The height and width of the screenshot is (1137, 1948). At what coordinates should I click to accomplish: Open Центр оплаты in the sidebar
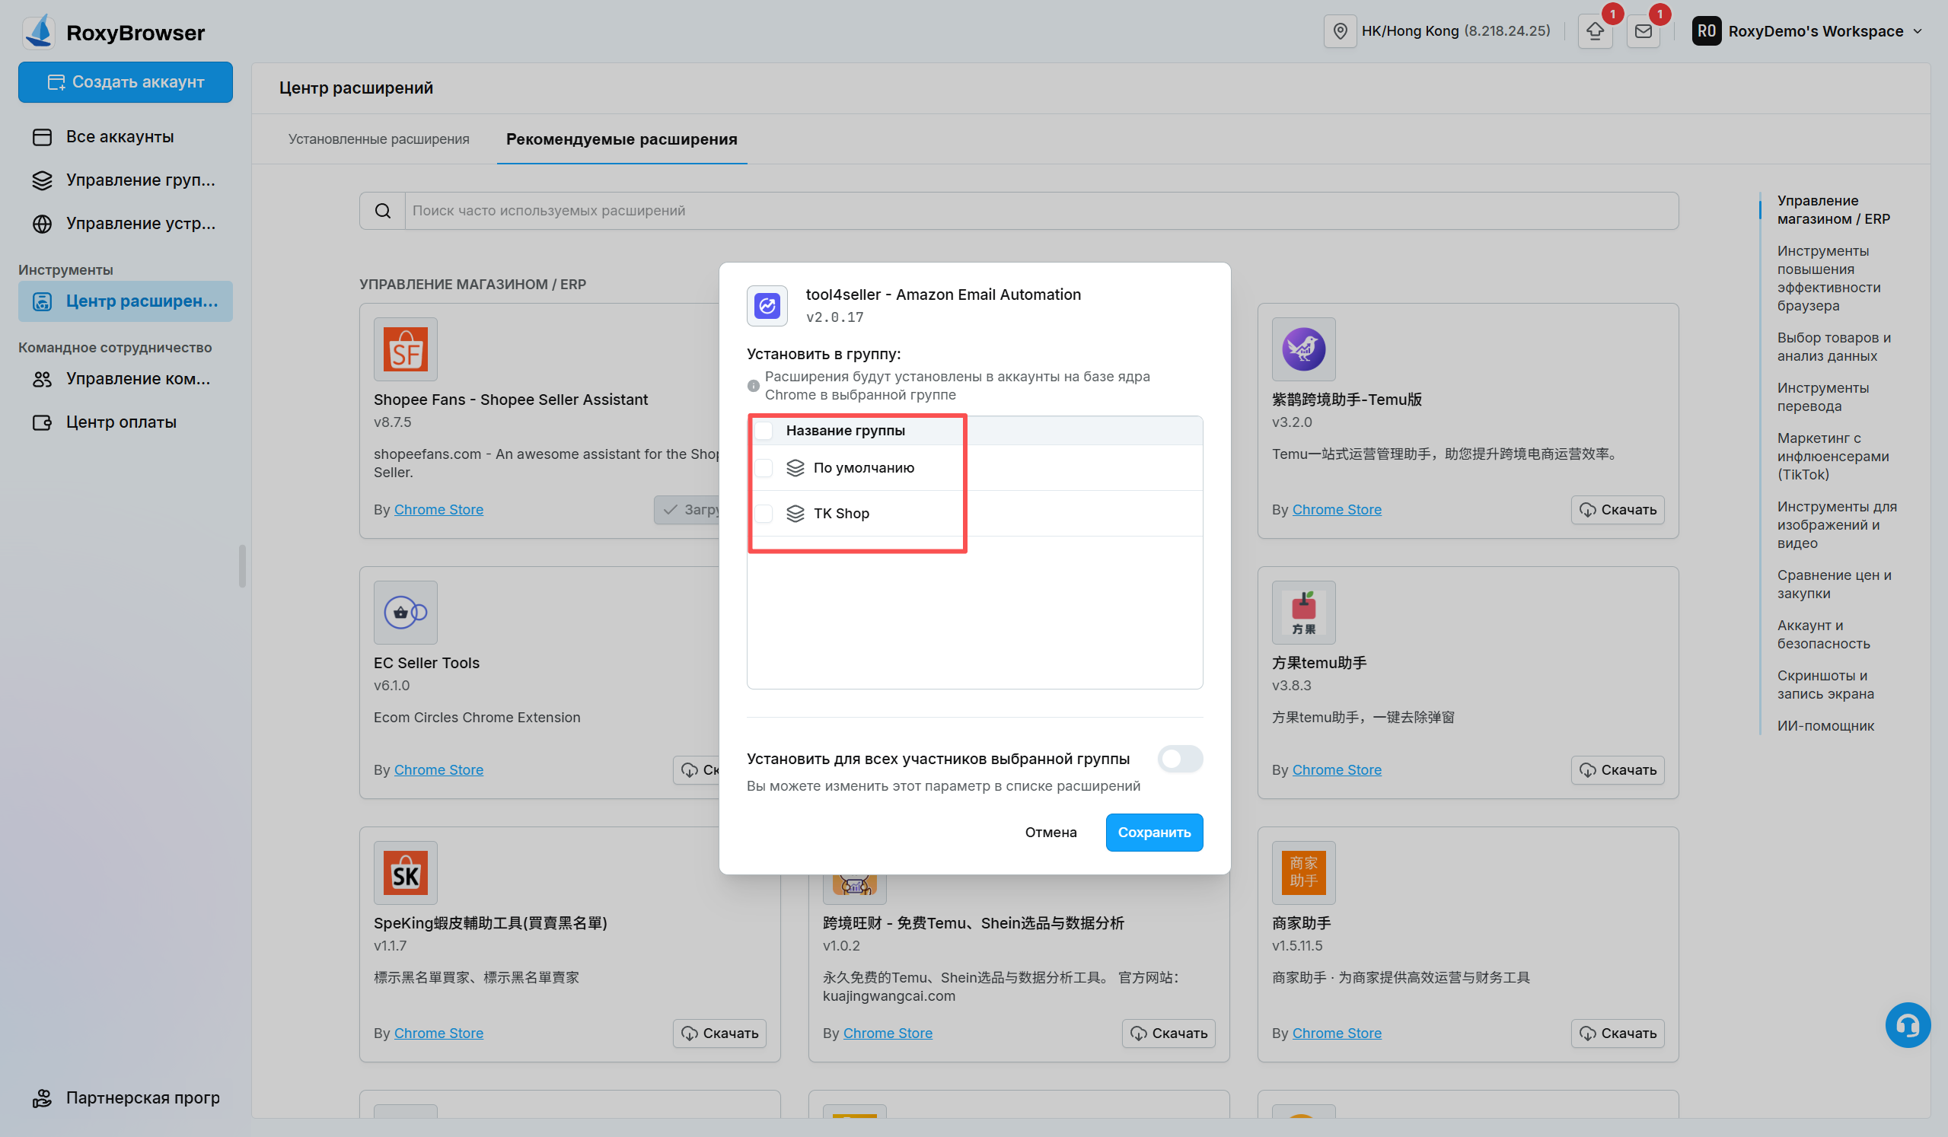coord(126,422)
